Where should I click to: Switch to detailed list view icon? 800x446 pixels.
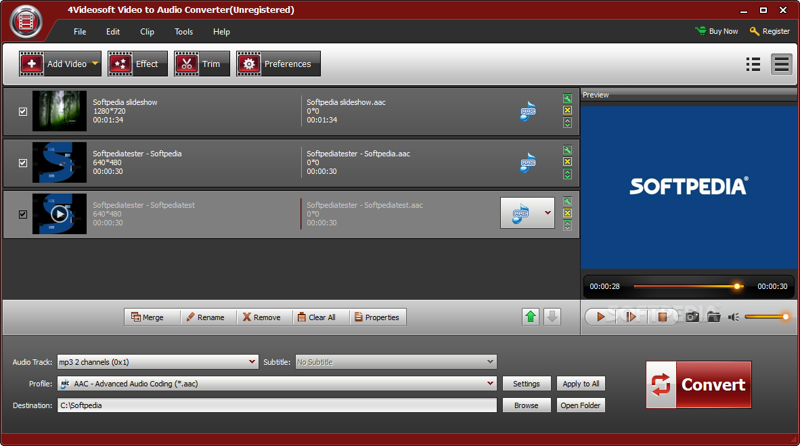point(753,64)
